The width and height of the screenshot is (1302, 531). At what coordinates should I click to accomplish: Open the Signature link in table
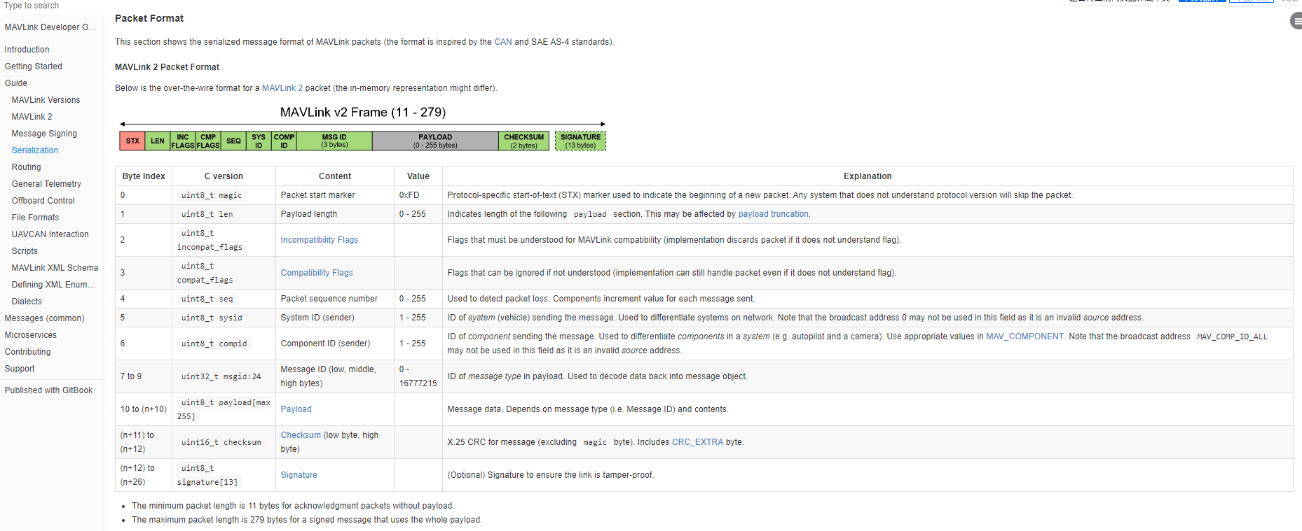pos(299,475)
